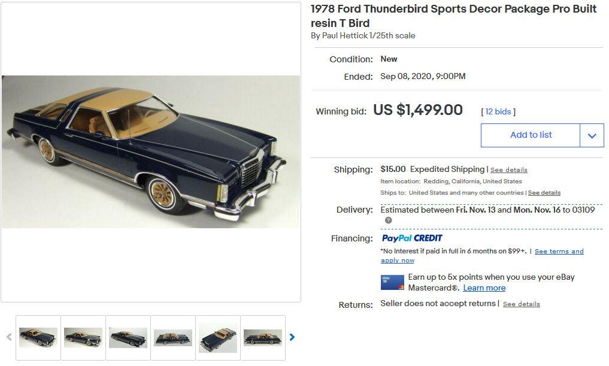Select the first car thumbnail image
Screen dimensions: 609x366
(x=38, y=337)
